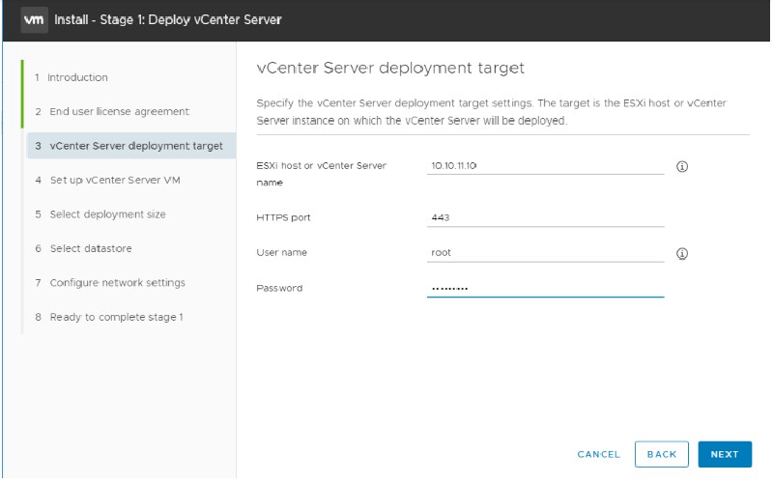773x483 pixels.
Task: Focus the ESXi host name field with 10.10.11.10
Action: coord(545,165)
